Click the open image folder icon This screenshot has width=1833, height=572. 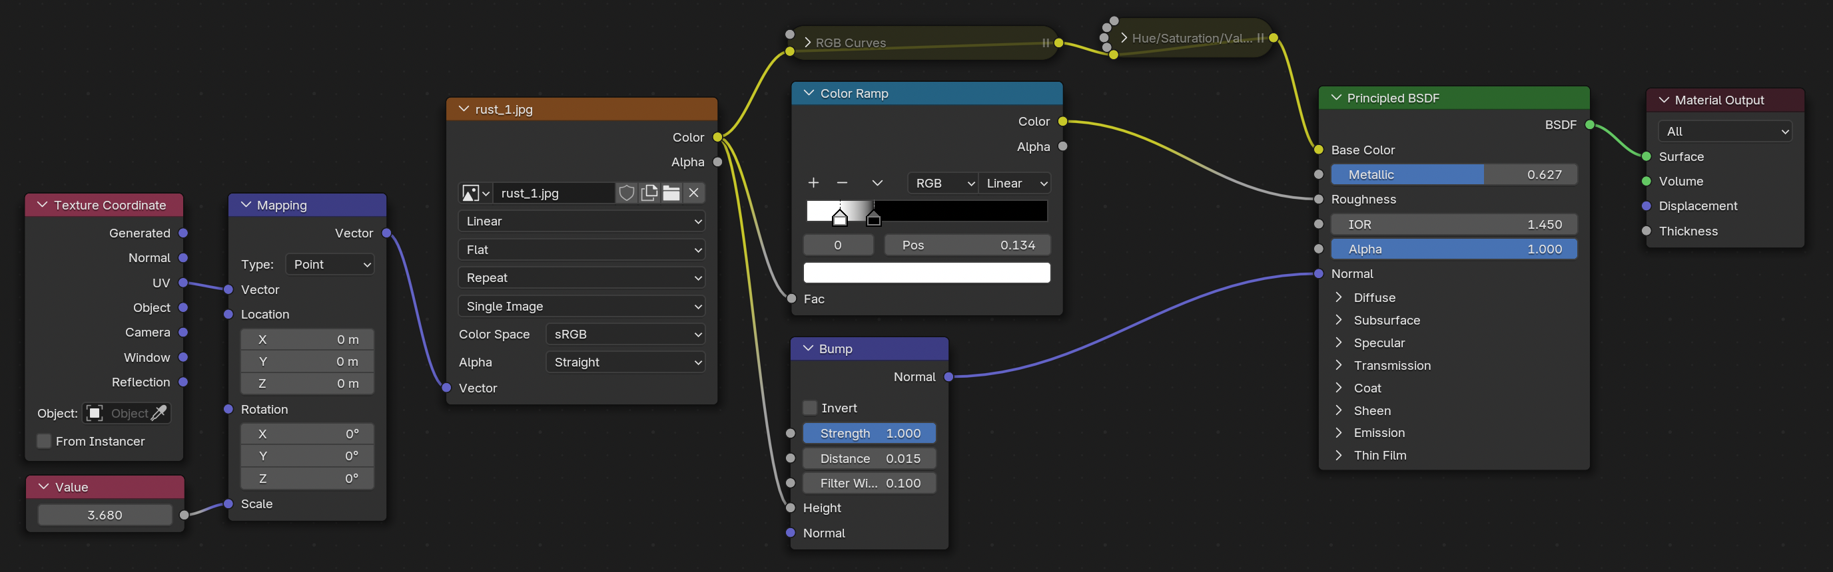click(671, 194)
